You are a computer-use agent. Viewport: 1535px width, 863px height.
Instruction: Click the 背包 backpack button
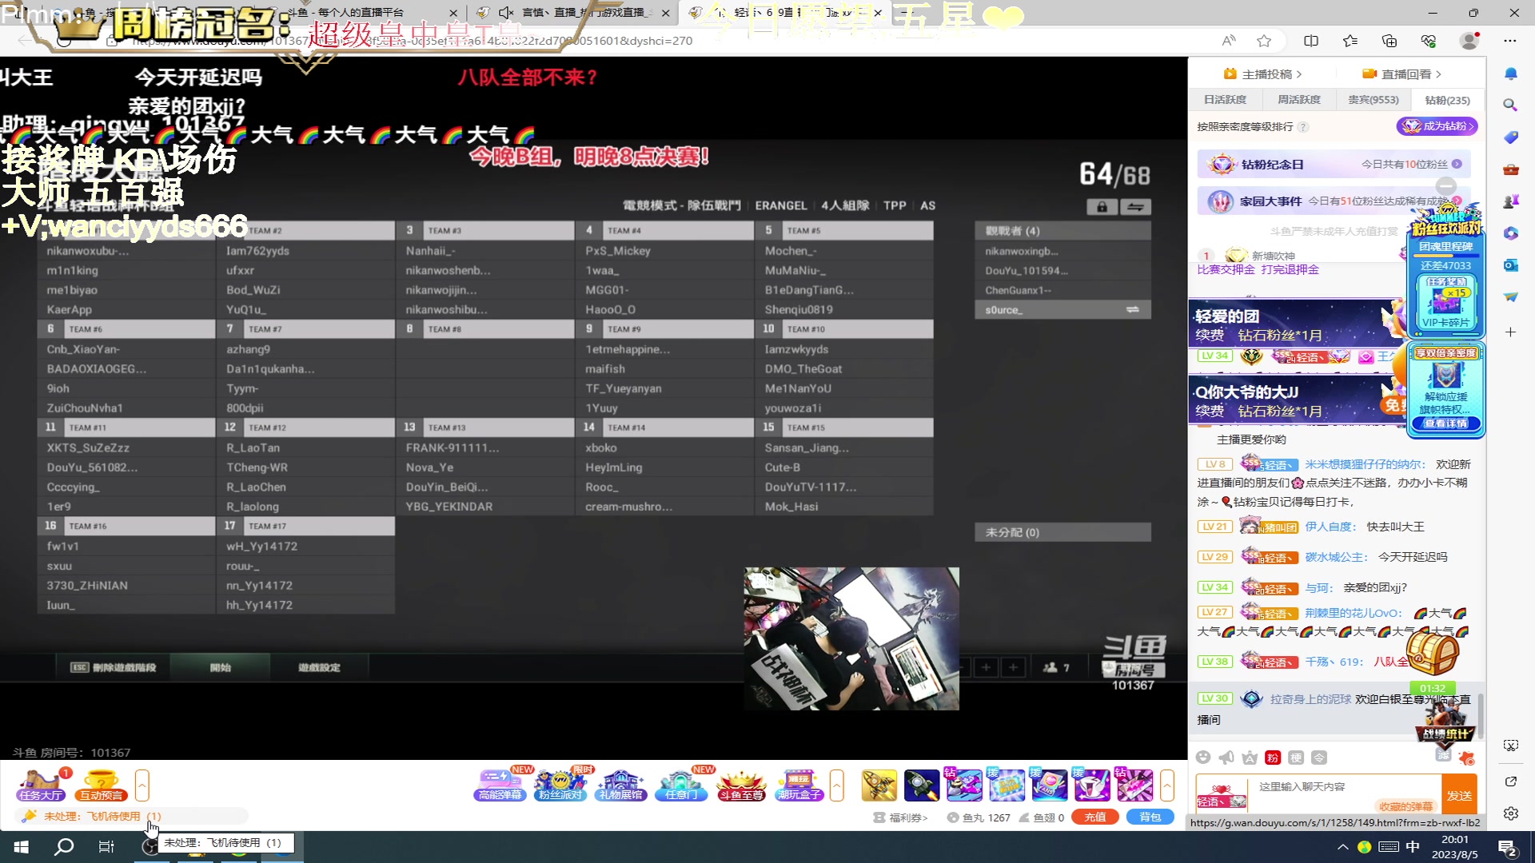1150,817
